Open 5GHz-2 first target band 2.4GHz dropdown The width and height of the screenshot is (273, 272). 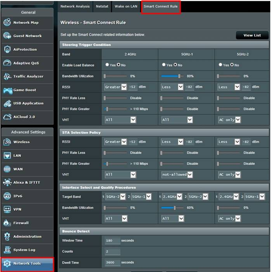tap(229, 196)
